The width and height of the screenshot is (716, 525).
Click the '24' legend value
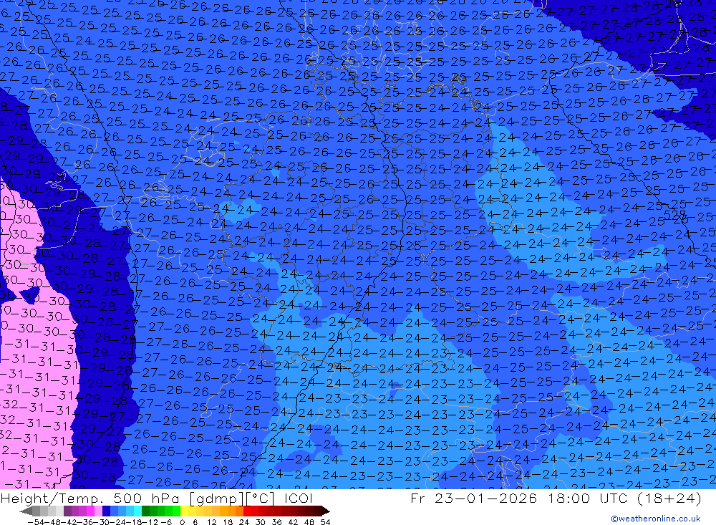[244, 522]
